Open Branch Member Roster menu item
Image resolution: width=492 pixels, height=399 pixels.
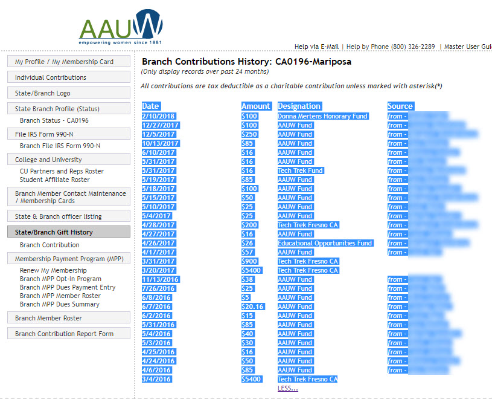click(69, 318)
